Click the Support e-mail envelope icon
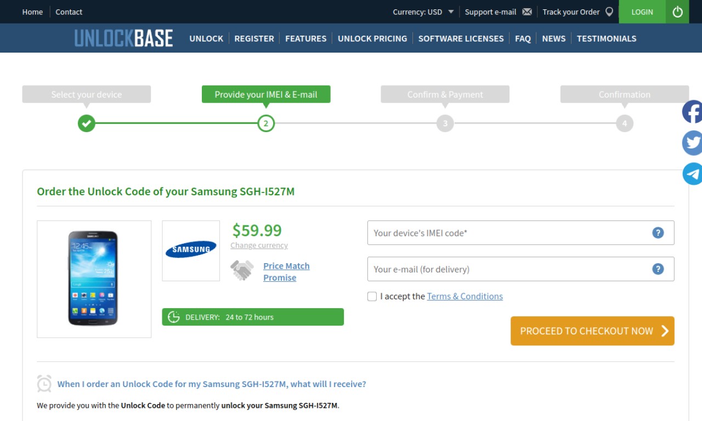Screen dimensions: 702x421 click(x=527, y=12)
